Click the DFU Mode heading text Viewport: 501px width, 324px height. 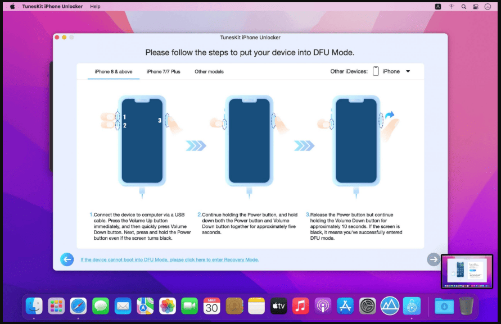click(250, 52)
